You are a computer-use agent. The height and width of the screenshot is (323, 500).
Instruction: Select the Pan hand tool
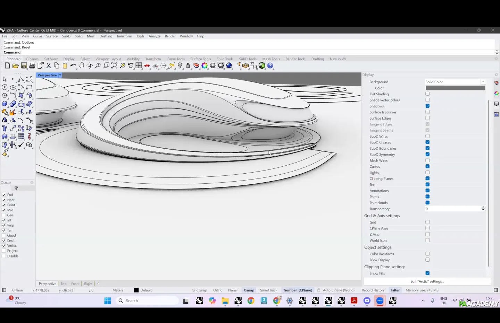pyautogui.click(x=81, y=66)
